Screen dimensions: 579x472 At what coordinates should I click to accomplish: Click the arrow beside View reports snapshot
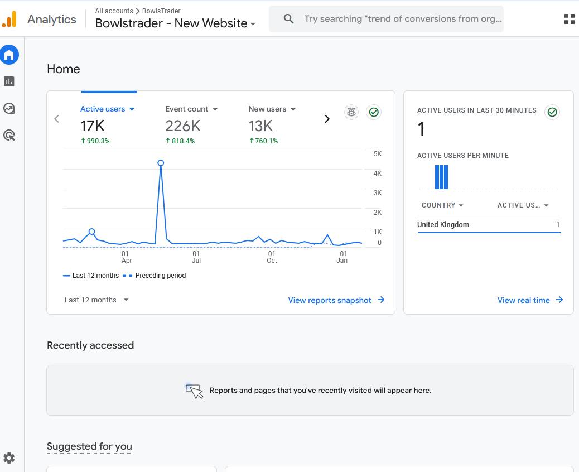click(381, 300)
